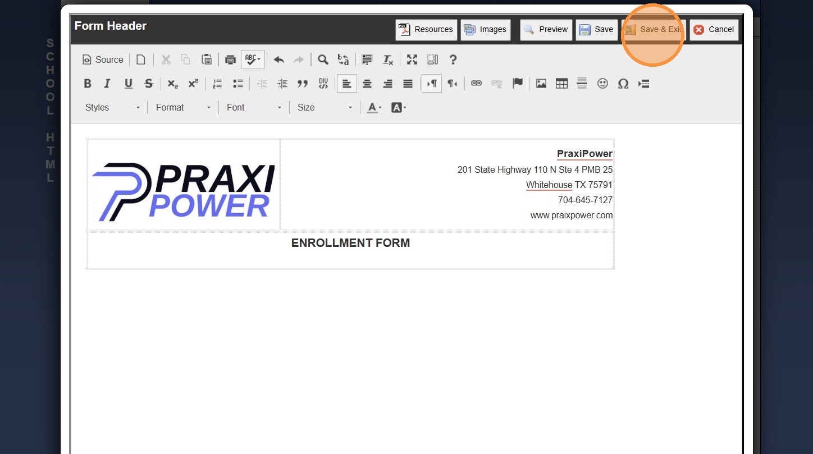The height and width of the screenshot is (454, 813).
Task: Insert a table
Action: click(561, 84)
